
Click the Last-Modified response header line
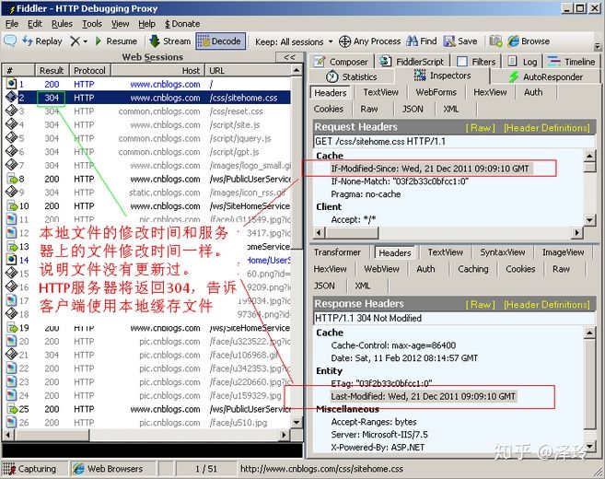pos(423,396)
